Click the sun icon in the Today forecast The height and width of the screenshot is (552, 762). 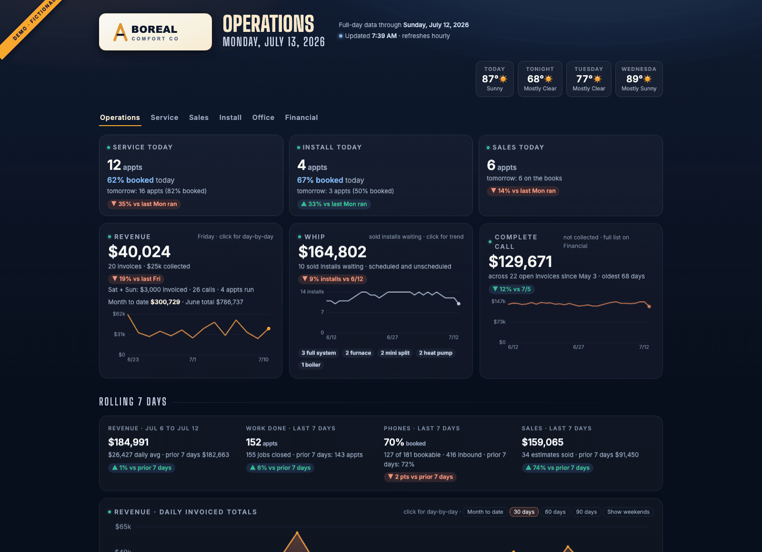click(x=503, y=79)
